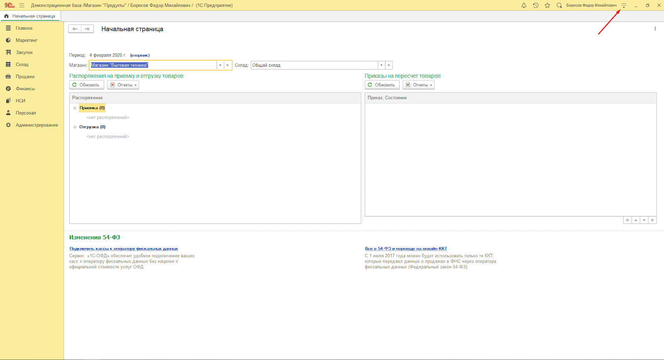664x360 pixels.
Task: Open the НСИ section
Action: [20, 101]
